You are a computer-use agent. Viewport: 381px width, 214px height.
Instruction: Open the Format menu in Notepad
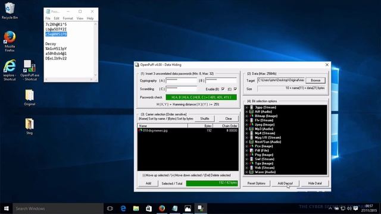pos(68,18)
